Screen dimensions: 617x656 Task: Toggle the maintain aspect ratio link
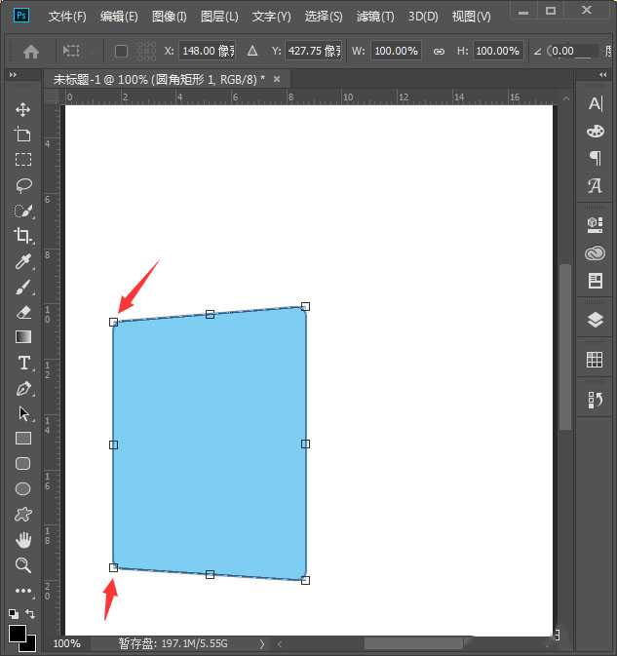pyautogui.click(x=439, y=51)
